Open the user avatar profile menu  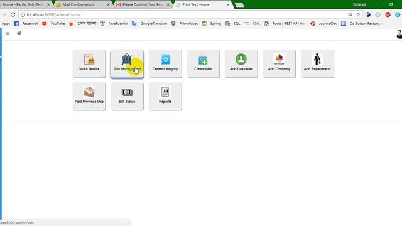[x=399, y=34]
